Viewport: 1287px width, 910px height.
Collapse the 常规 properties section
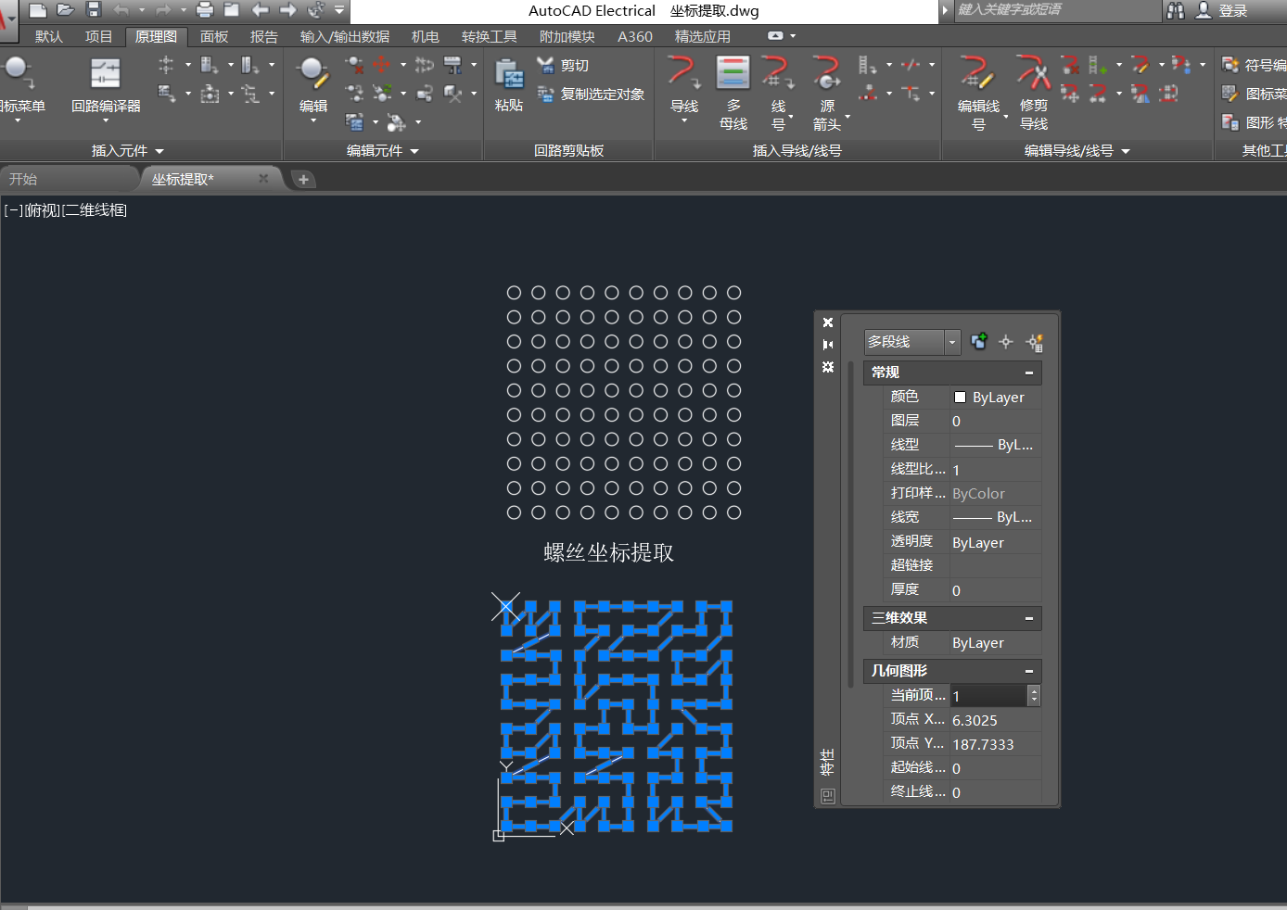coord(1028,373)
